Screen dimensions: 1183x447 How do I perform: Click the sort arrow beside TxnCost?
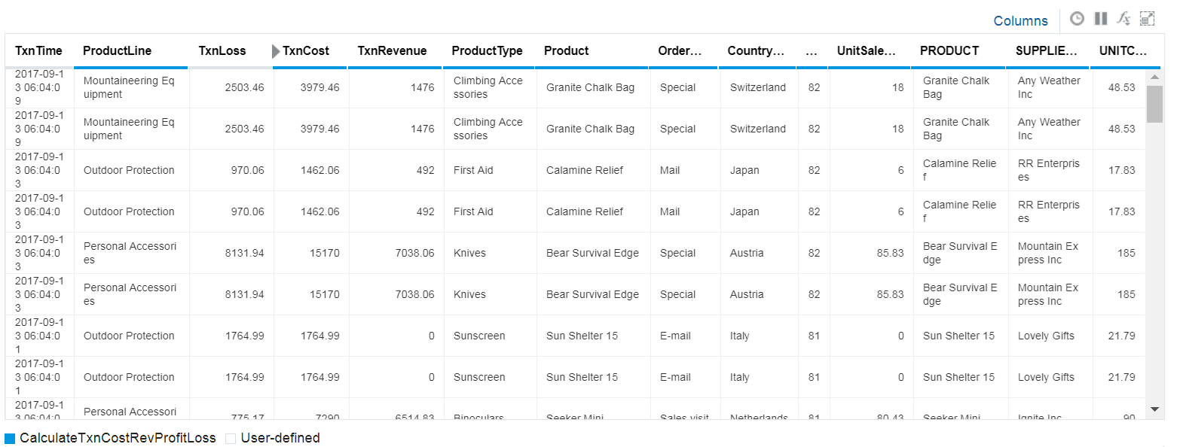coord(276,51)
